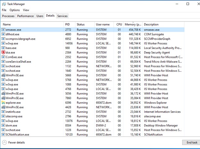The width and height of the screenshot is (200, 149).
Task: Switch to the Performance tab
Action: pyautogui.click(x=25, y=16)
